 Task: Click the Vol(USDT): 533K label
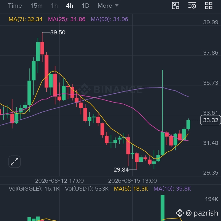[x=87, y=188]
